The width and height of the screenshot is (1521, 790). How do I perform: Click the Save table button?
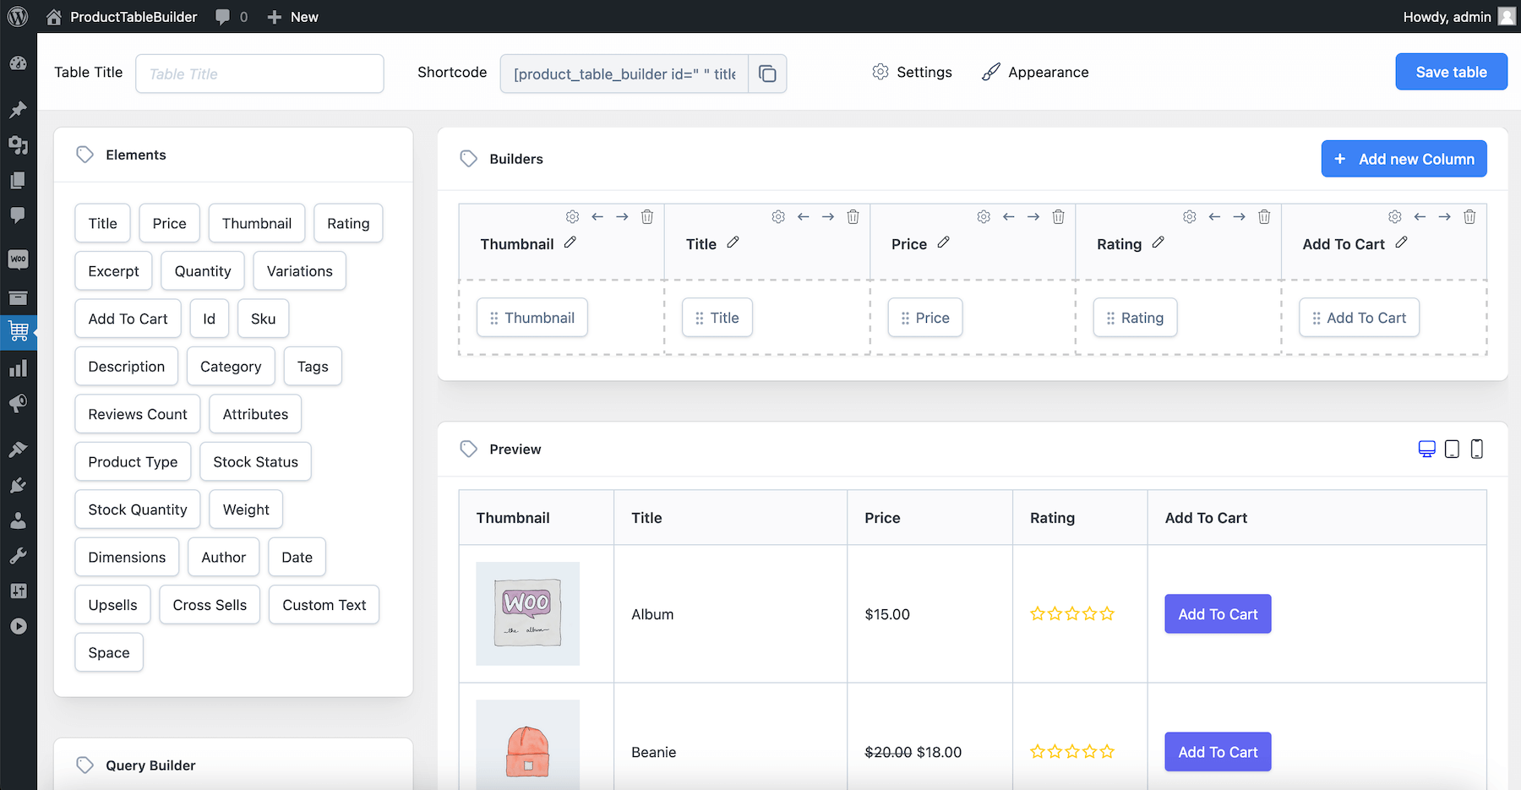point(1451,72)
